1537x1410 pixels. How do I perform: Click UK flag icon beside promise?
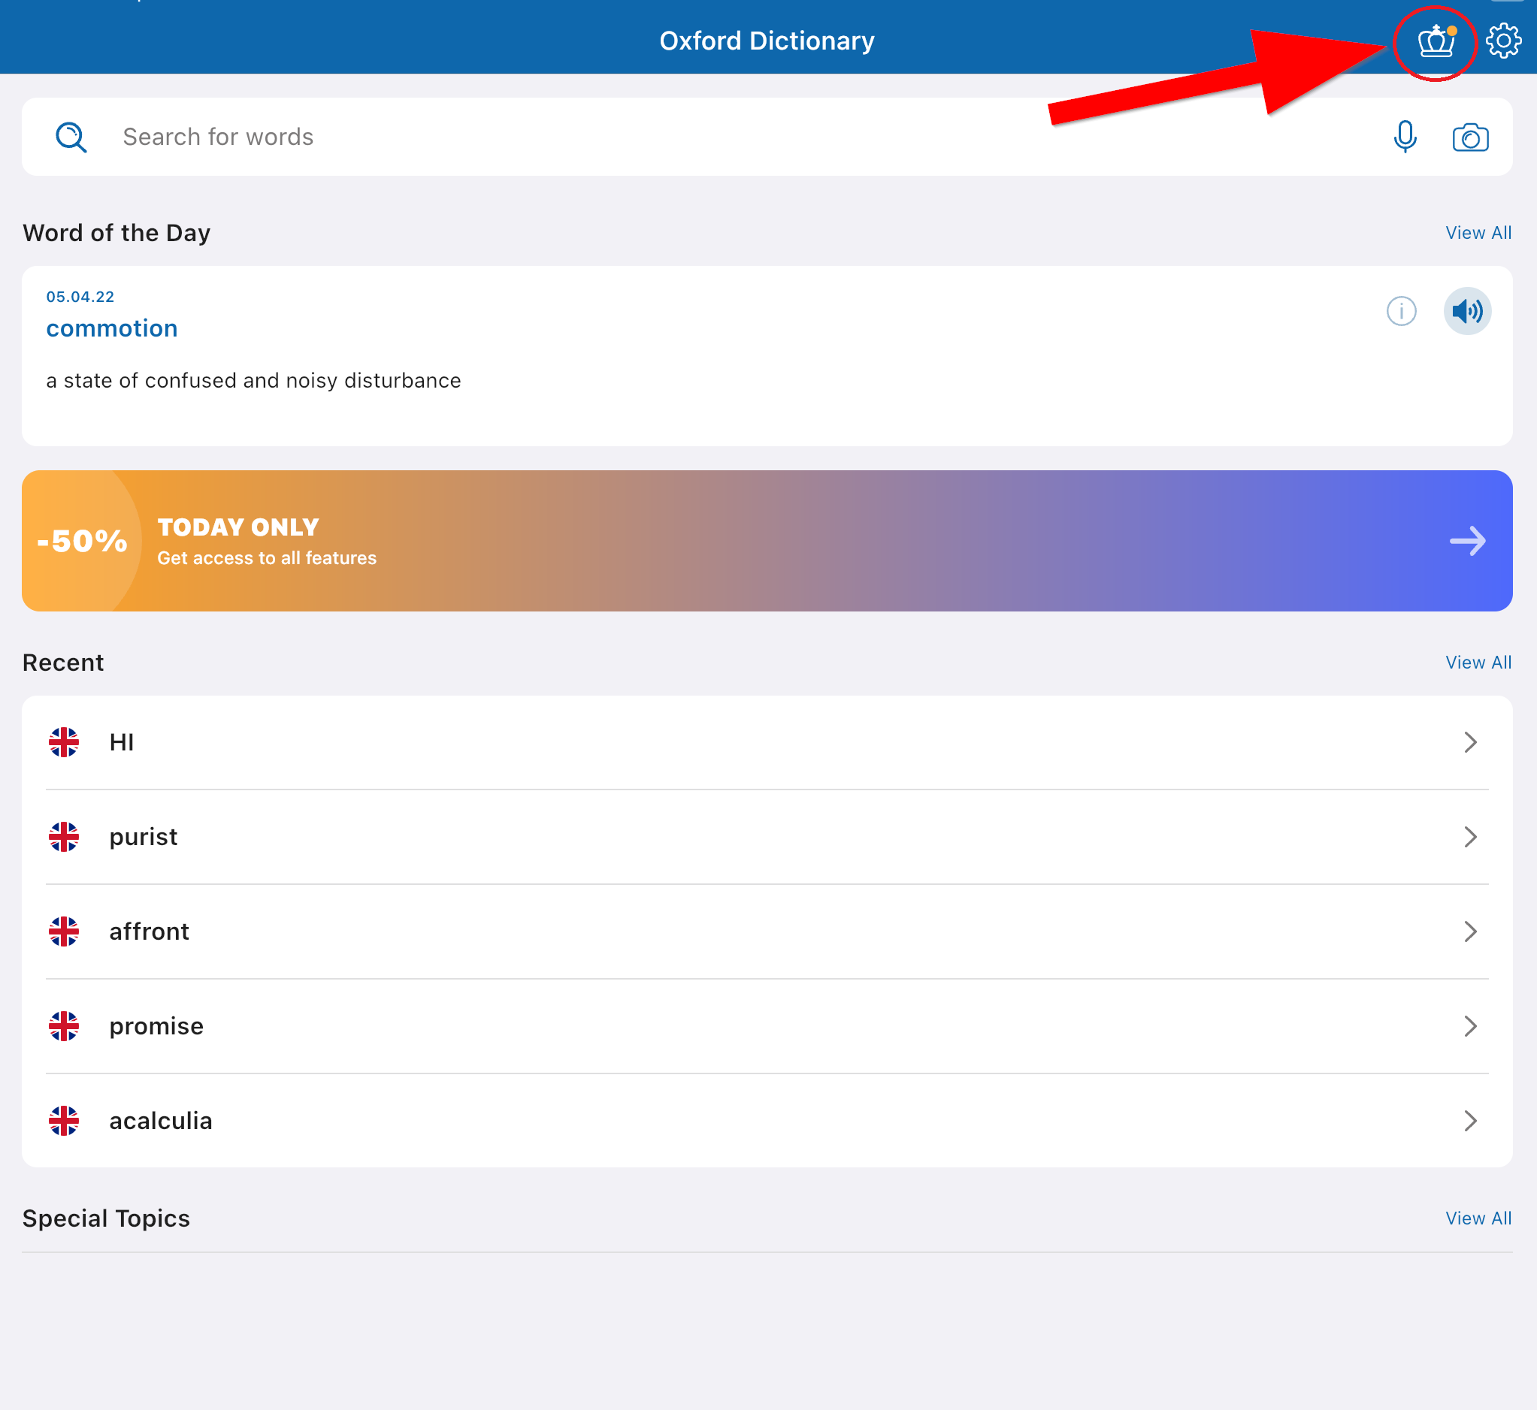pos(64,1026)
